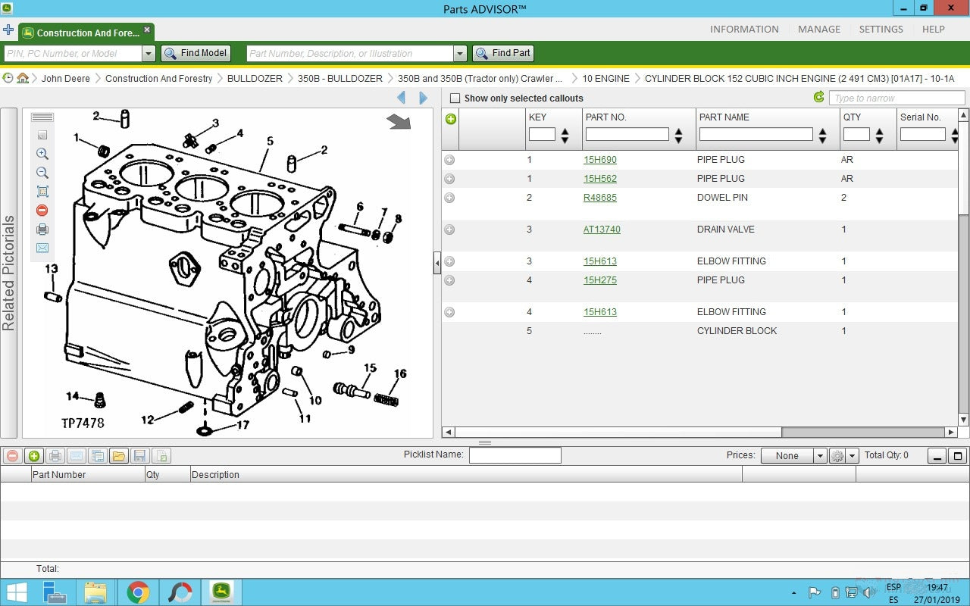This screenshot has width=970, height=606.
Task: Click the Find Part button
Action: click(503, 54)
